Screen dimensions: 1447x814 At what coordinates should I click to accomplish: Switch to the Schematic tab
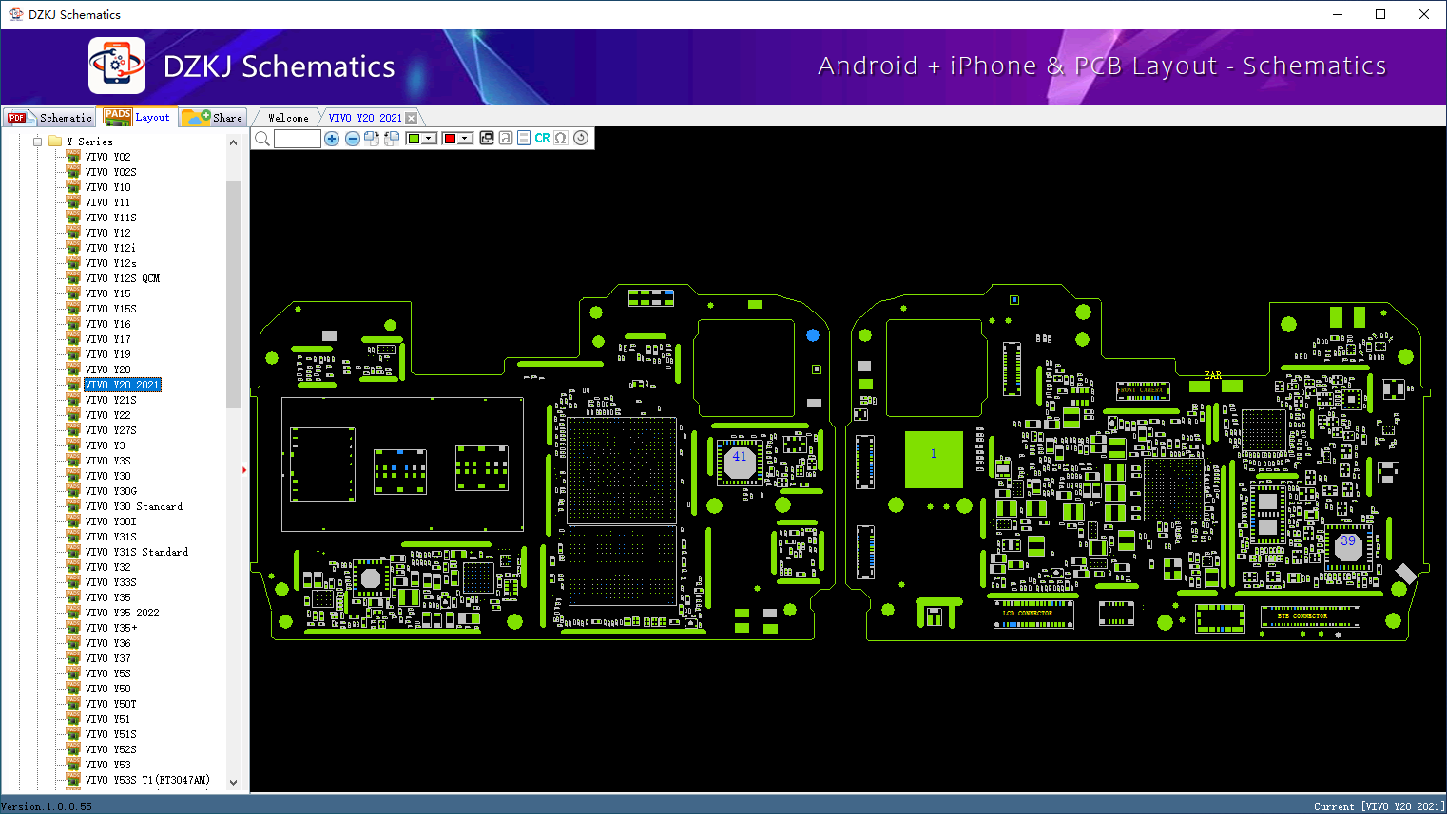[x=49, y=118]
